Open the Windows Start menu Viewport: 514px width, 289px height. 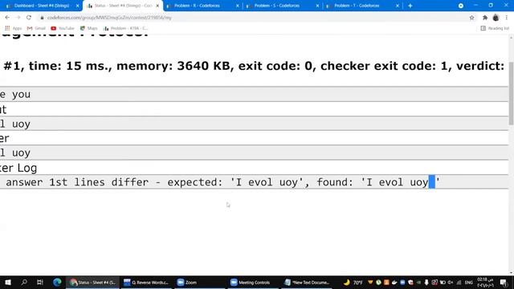click(8, 282)
